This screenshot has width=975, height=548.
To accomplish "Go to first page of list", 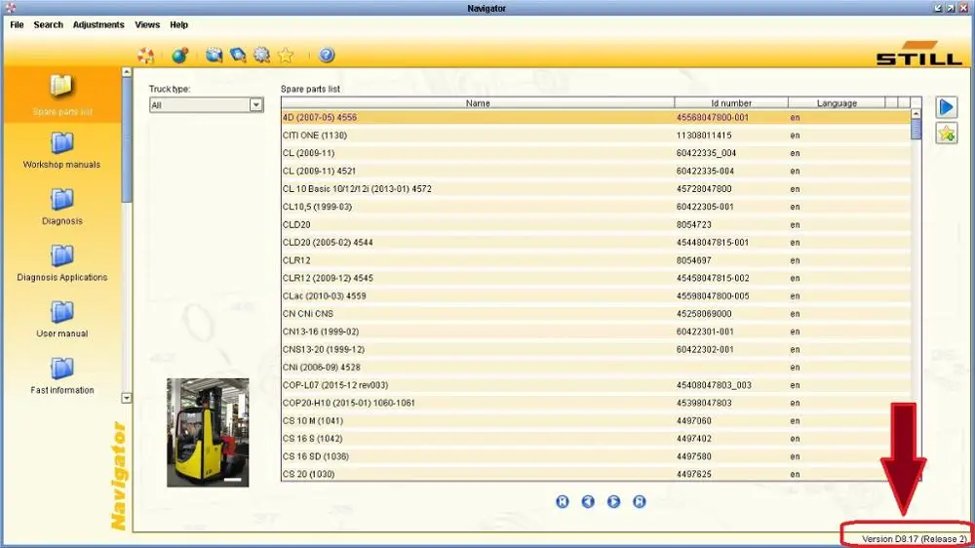I will [563, 501].
